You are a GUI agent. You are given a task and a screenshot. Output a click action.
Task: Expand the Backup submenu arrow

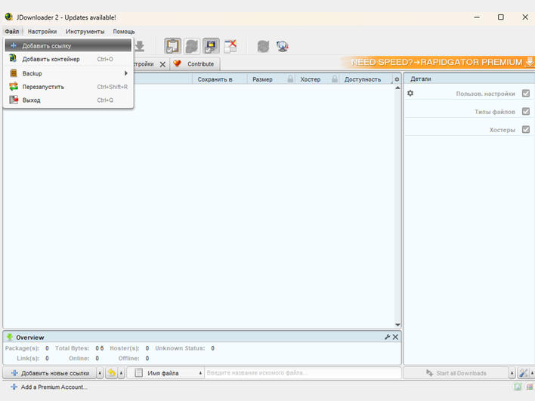point(126,73)
